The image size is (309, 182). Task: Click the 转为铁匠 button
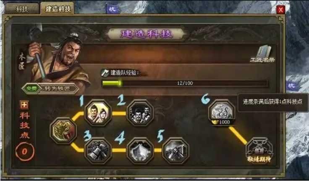coord(57,89)
